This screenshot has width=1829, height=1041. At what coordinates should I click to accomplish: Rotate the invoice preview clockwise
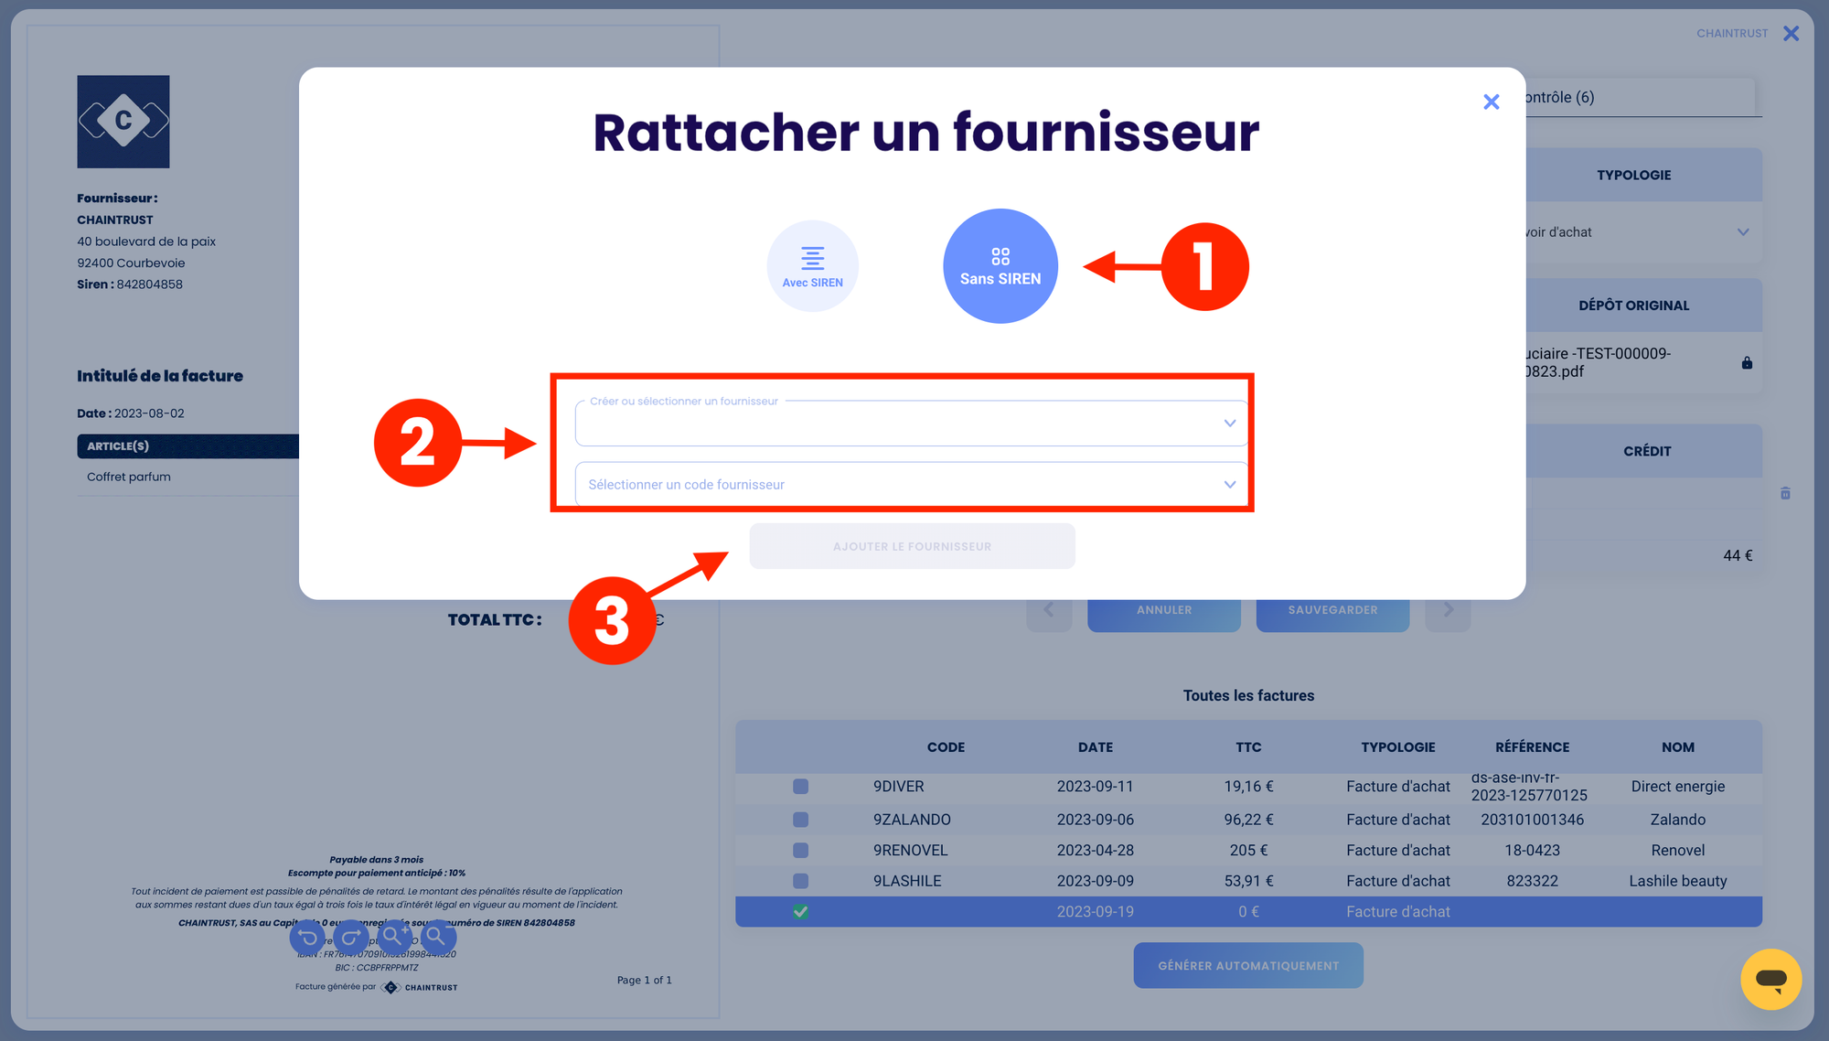tap(351, 937)
